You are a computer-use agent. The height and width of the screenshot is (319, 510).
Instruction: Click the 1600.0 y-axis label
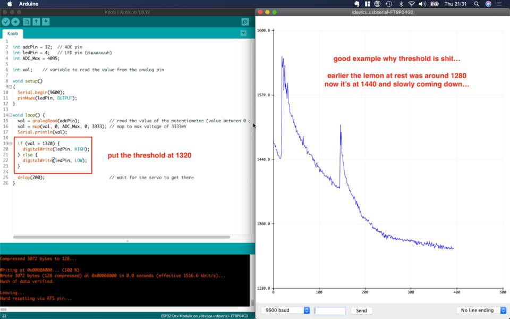click(x=263, y=30)
